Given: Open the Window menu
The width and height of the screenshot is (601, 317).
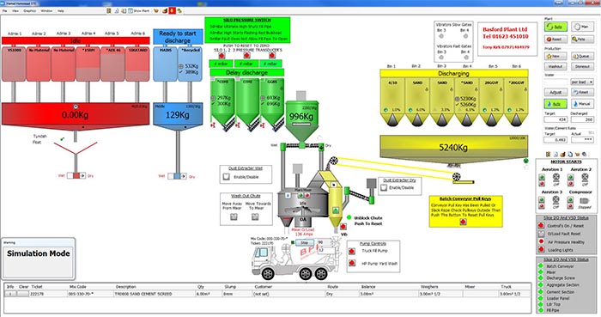Looking at the screenshot, I should pos(46,10).
